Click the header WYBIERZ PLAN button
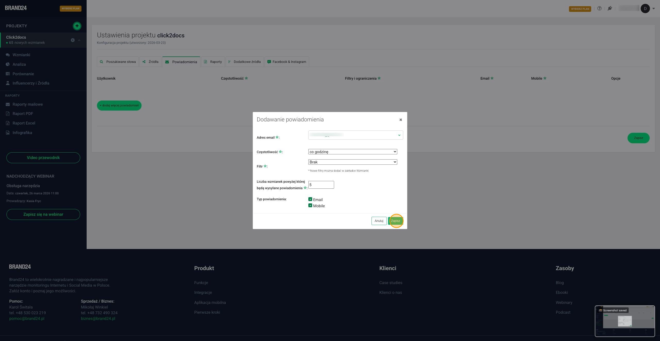Image resolution: width=660 pixels, height=341 pixels. click(x=580, y=9)
